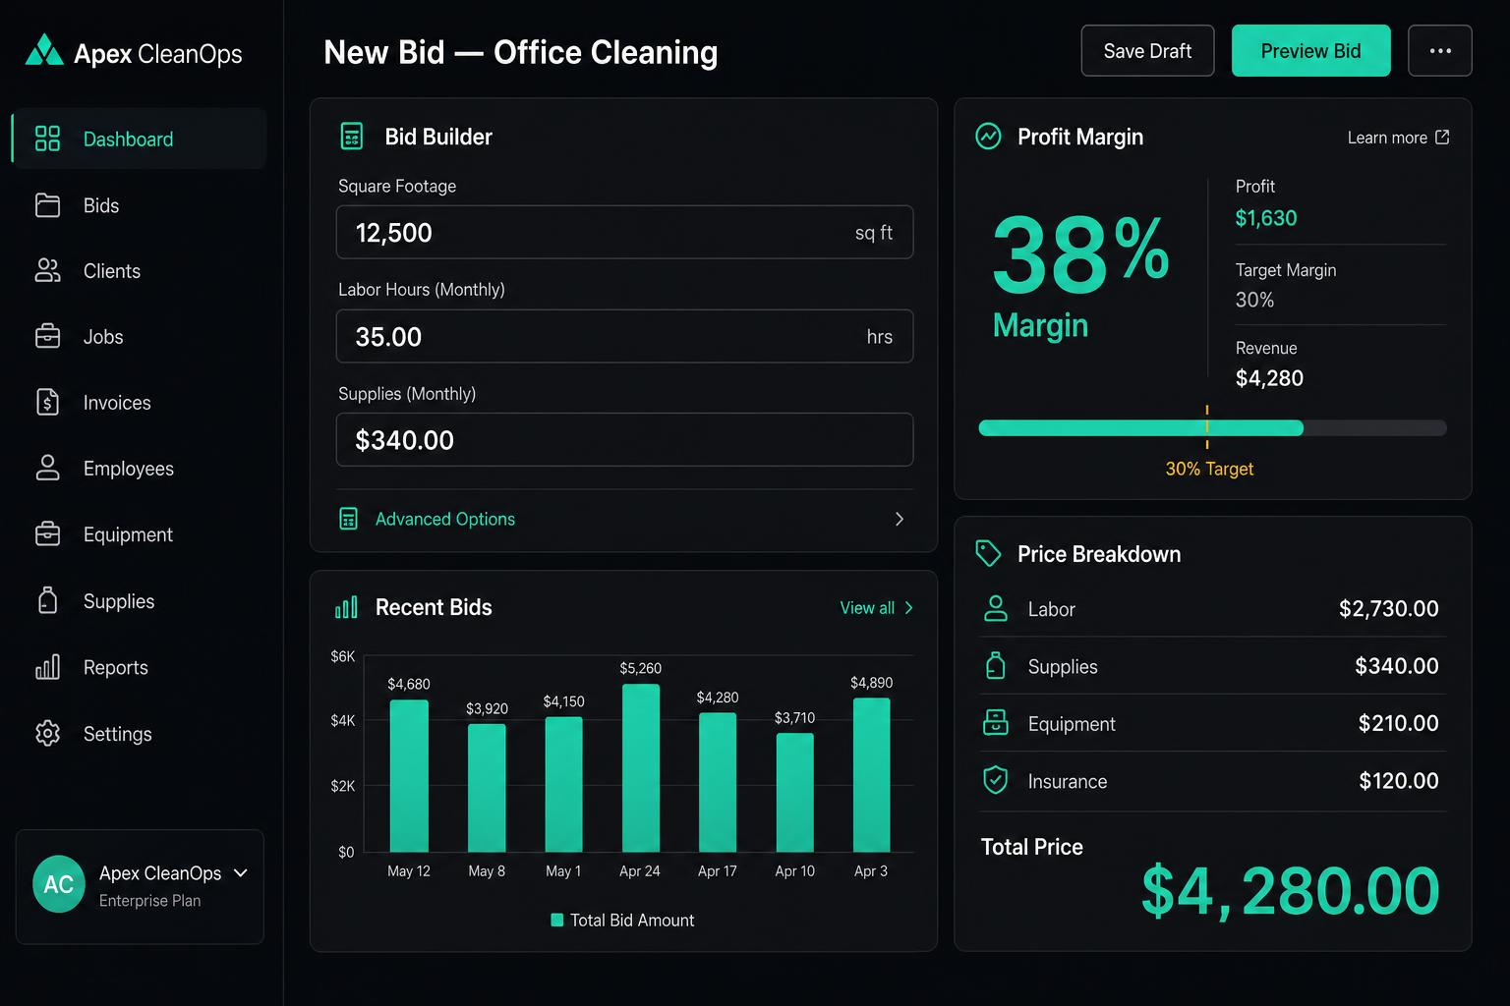Select the May 12 bar

coord(409,775)
